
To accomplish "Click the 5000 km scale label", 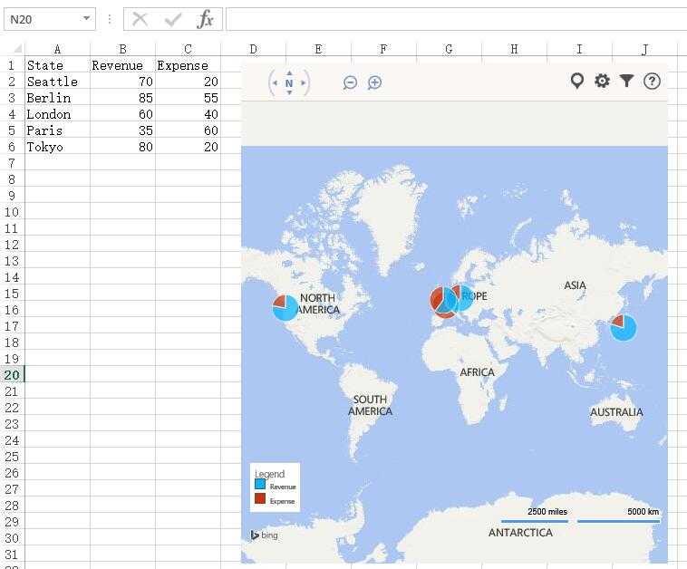I will pyautogui.click(x=643, y=512).
